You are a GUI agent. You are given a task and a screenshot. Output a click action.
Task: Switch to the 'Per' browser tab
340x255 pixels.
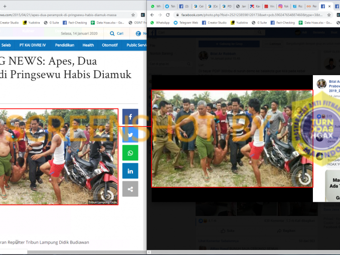point(311,7)
